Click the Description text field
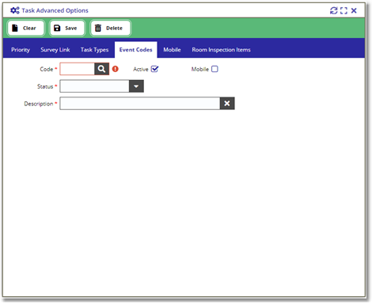 point(140,104)
